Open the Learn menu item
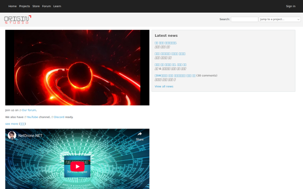The height and width of the screenshot is (189, 303). 57,6
